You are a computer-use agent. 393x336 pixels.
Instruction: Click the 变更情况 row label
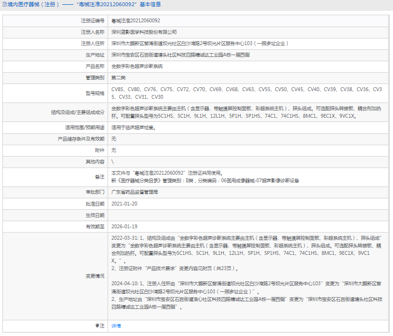point(94,276)
